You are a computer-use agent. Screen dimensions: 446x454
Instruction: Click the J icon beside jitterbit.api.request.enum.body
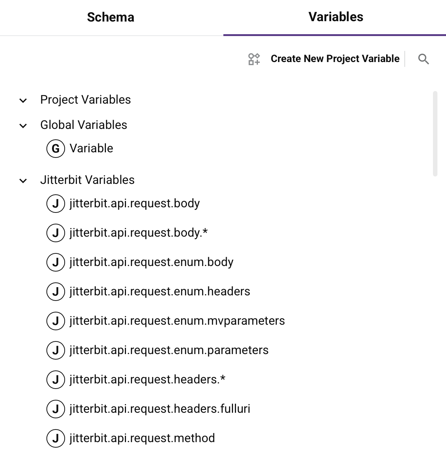(x=55, y=262)
